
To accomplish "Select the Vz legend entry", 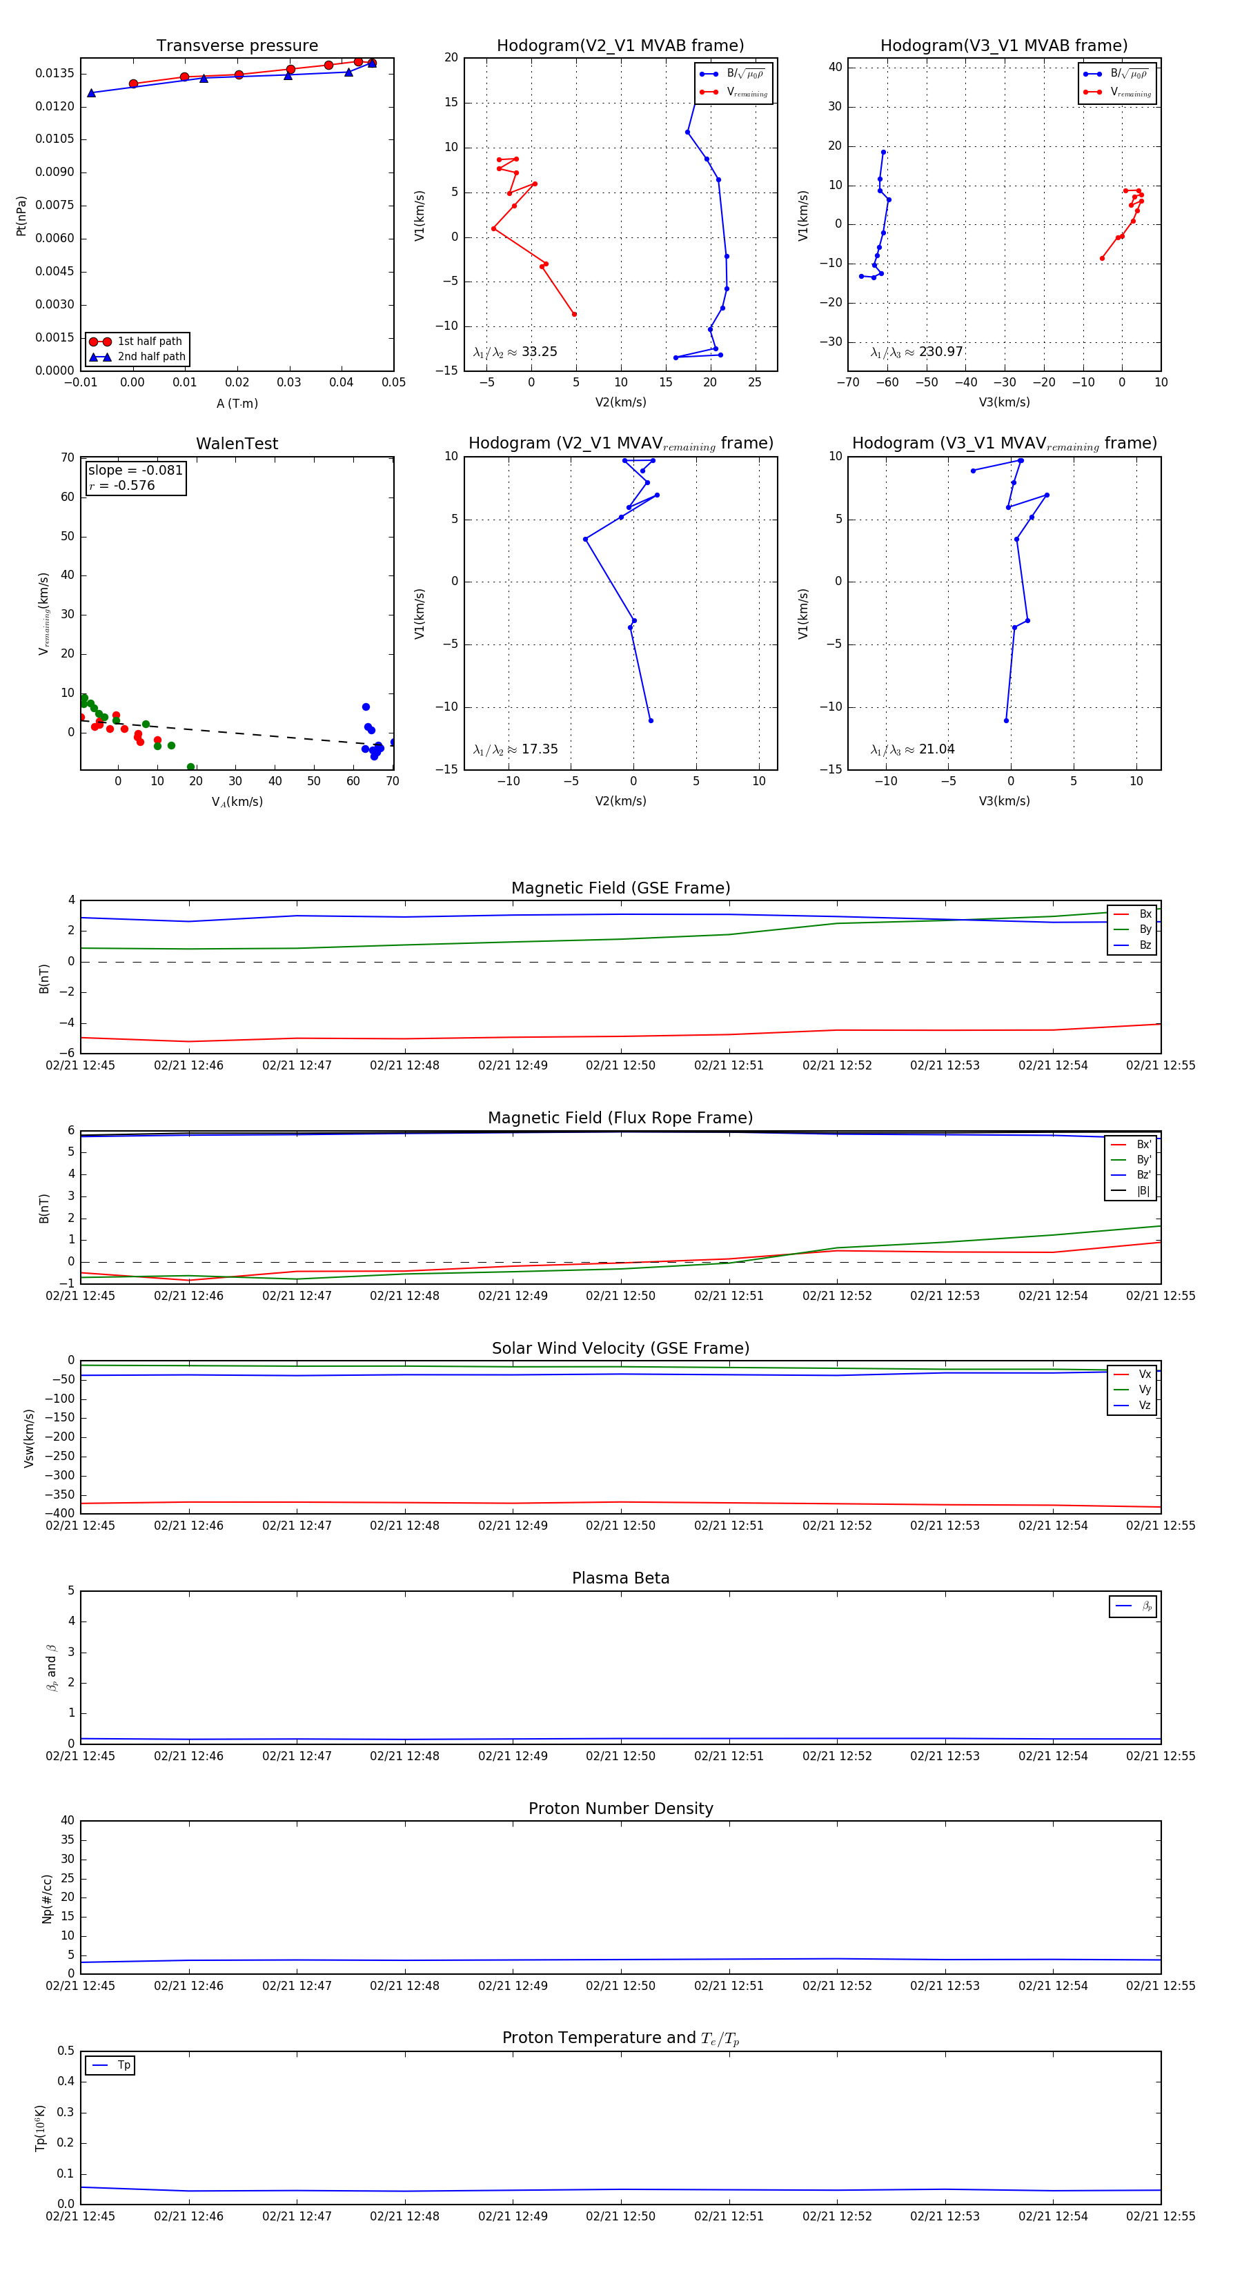I will tap(1132, 1406).
